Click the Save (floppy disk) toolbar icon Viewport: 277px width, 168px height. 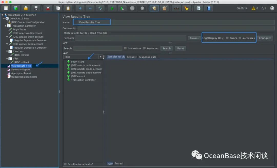pyautogui.click(x=36, y=8)
